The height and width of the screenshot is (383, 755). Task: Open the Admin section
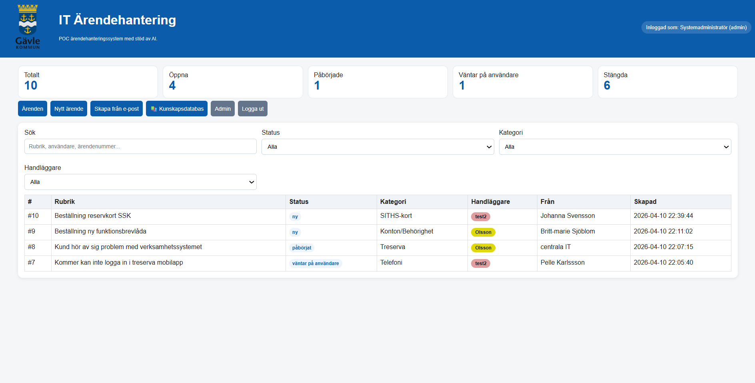coord(222,109)
